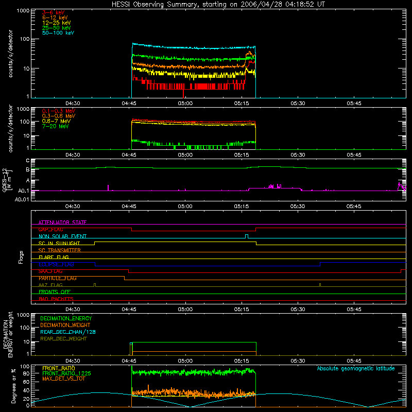
Task: Click the Absolute geomagnetic latitude label
Action: point(356,368)
